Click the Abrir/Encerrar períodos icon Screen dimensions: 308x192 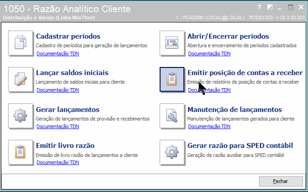coord(172,43)
